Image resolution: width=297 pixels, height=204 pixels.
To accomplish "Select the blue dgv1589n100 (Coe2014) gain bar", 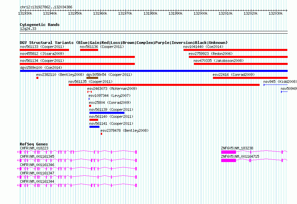I will 154,71.
